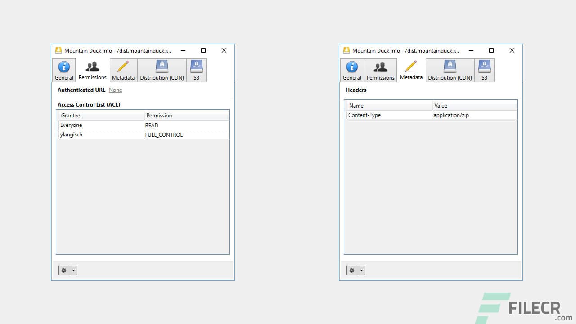576x324 pixels.
Task: Select the 'ylangisch' grantee cell
Action: pyautogui.click(x=101, y=135)
